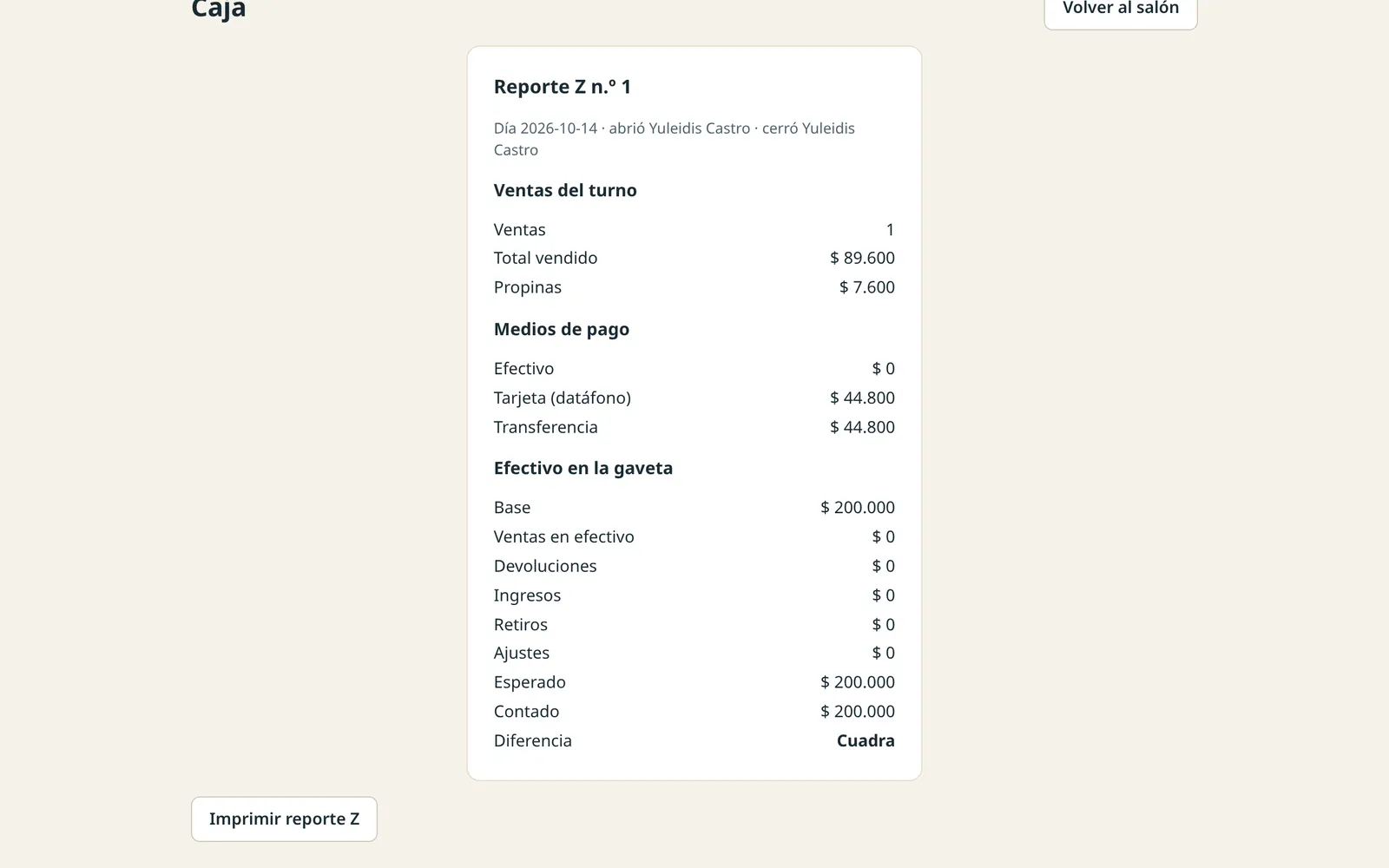Click the Total vendido amount $ 89.600

862,258
